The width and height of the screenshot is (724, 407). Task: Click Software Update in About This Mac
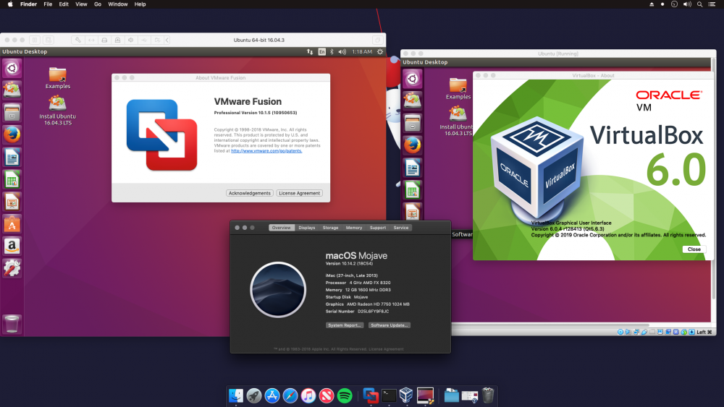pos(390,325)
